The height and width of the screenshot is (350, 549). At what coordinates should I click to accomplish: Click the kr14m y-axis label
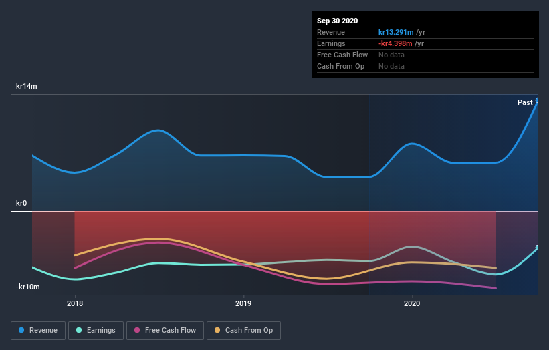coord(27,86)
